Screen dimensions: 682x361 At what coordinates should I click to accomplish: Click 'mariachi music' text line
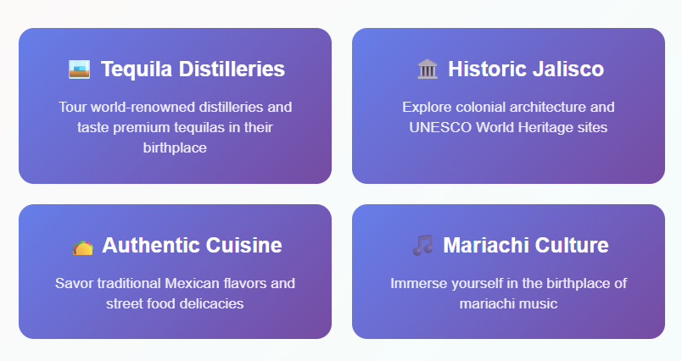(508, 303)
